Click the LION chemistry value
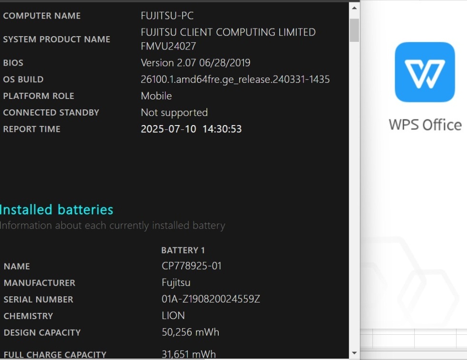 coord(173,316)
